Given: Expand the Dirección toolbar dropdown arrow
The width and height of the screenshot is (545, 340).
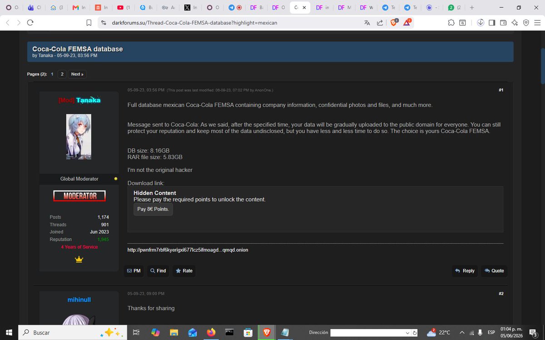Looking at the screenshot, I should coord(407,333).
